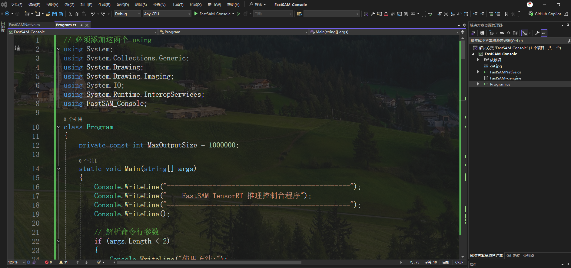Open the 视图(V) menu
The image size is (571, 268).
click(x=52, y=5)
